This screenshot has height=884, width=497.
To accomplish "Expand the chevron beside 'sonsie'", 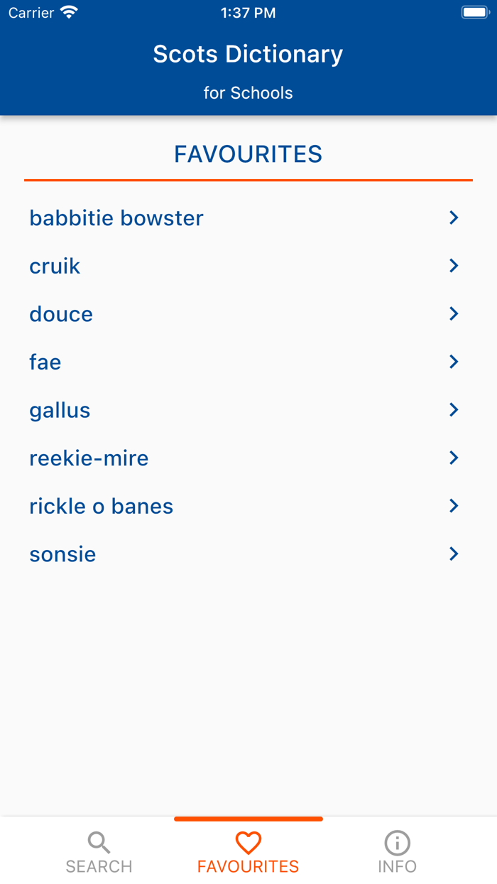I will tap(454, 554).
